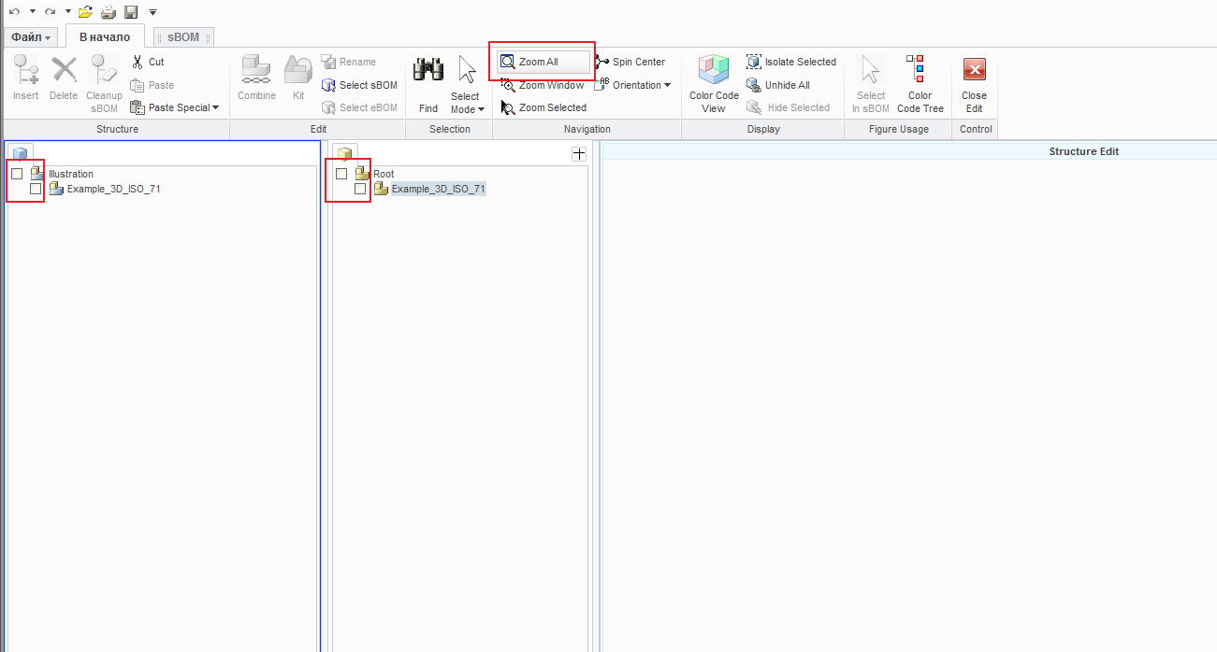Select Example_3D_ISO_71 under Root
Image resolution: width=1217 pixels, height=652 pixels.
pos(438,189)
